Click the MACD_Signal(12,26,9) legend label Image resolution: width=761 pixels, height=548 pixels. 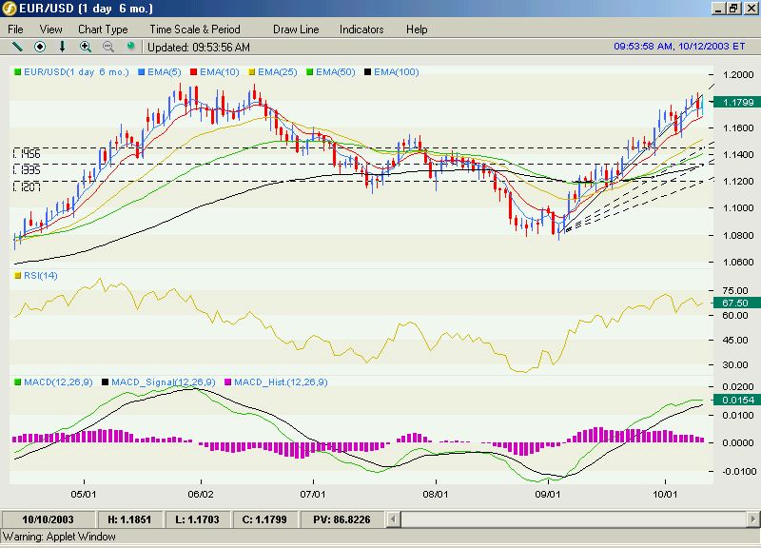click(164, 382)
